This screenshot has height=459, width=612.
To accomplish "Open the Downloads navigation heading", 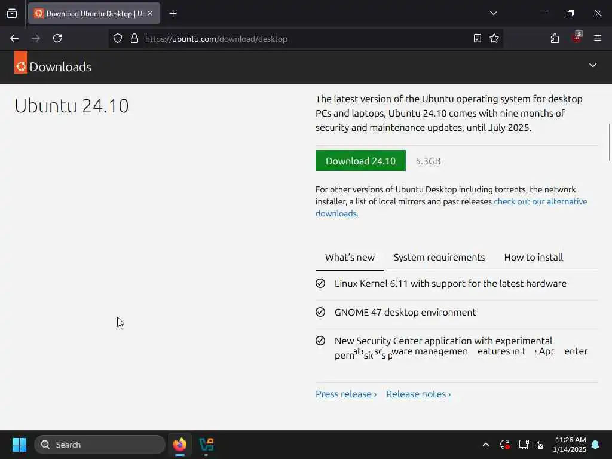I will pos(60,67).
